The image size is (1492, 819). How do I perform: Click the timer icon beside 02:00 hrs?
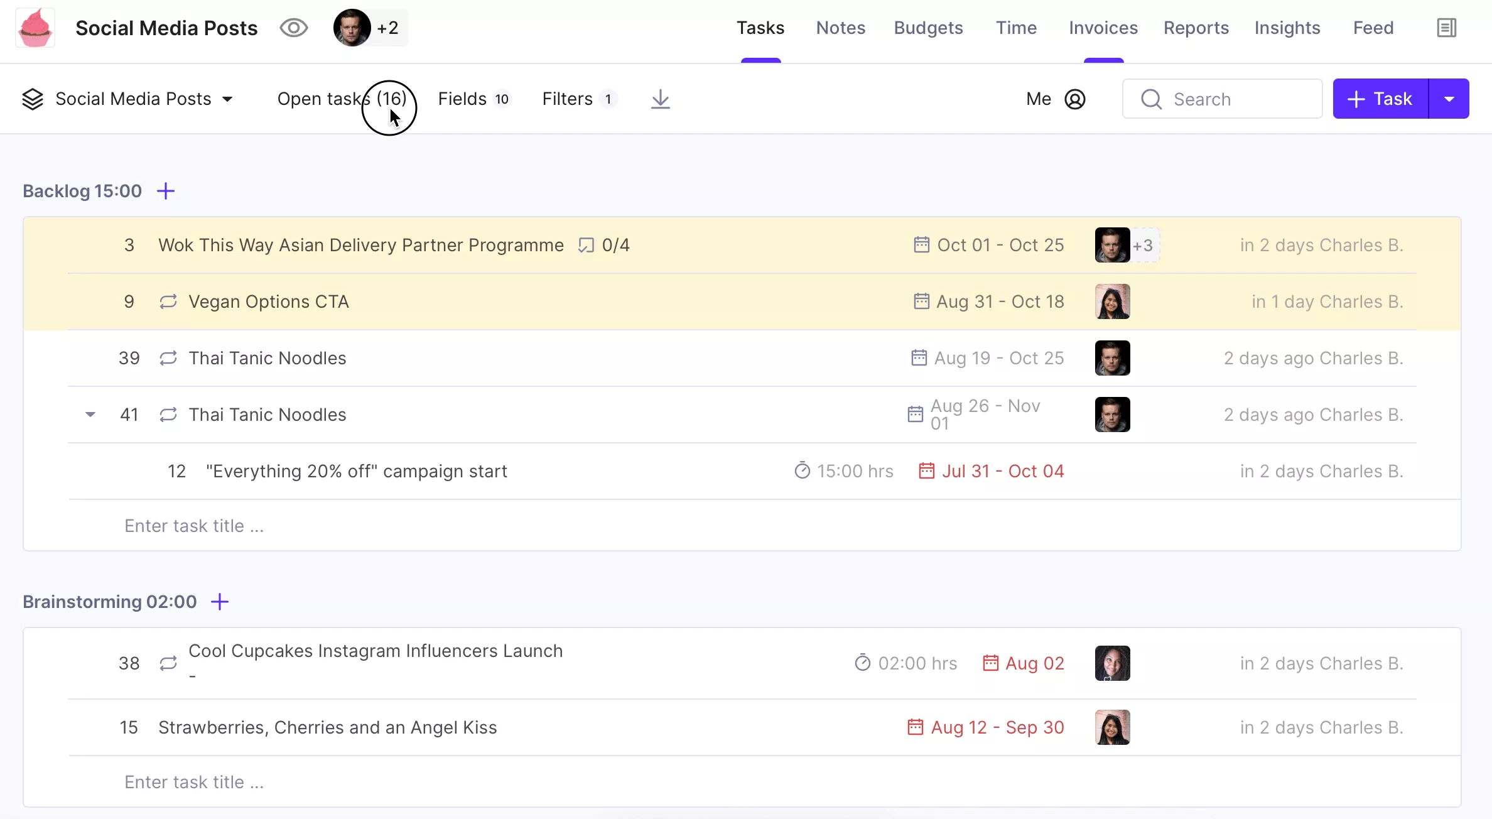(x=863, y=663)
